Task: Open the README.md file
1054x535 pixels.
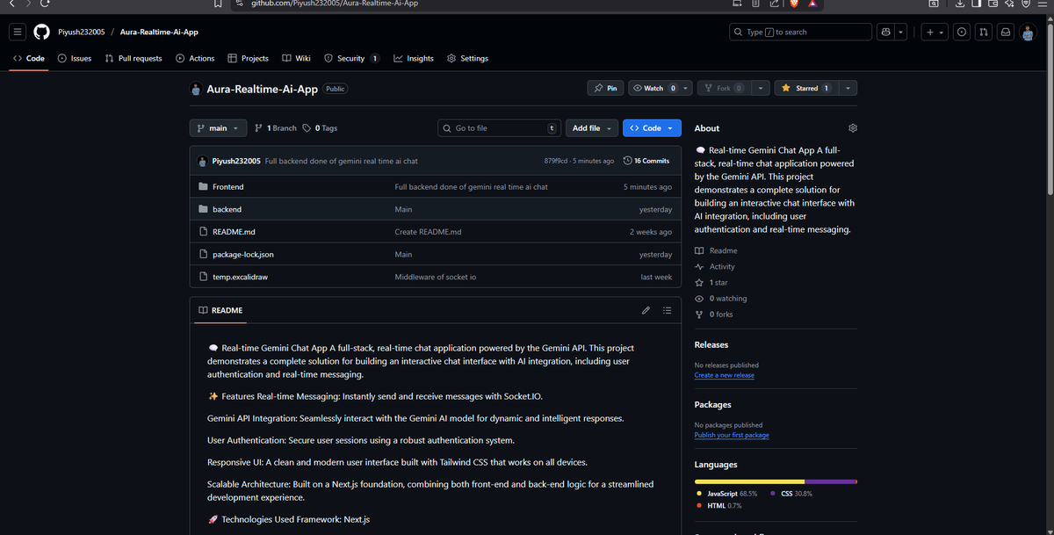Action: (234, 232)
